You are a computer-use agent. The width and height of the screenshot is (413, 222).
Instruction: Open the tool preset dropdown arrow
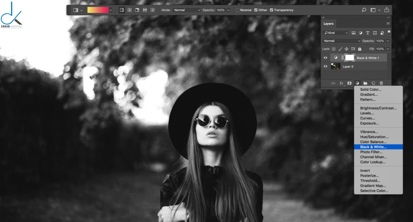pyautogui.click(x=81, y=10)
